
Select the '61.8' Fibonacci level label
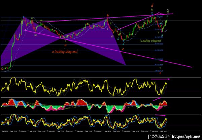click(159, 50)
